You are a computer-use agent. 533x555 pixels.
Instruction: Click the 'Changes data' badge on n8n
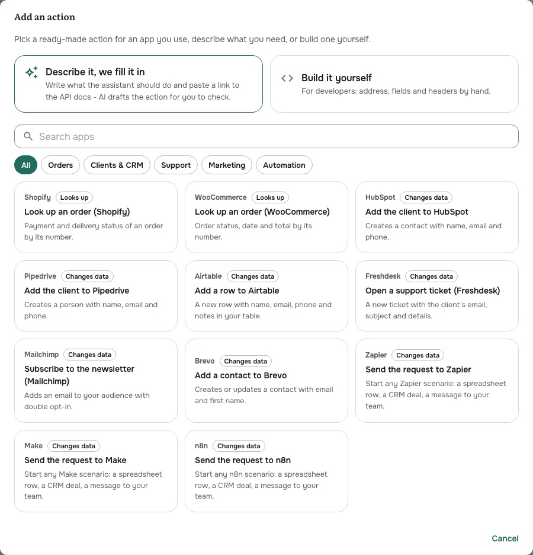tap(239, 446)
